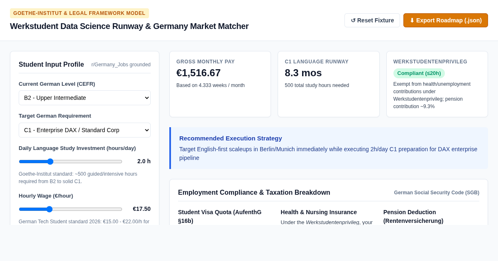Export the roadmap as JSON

[446, 20]
